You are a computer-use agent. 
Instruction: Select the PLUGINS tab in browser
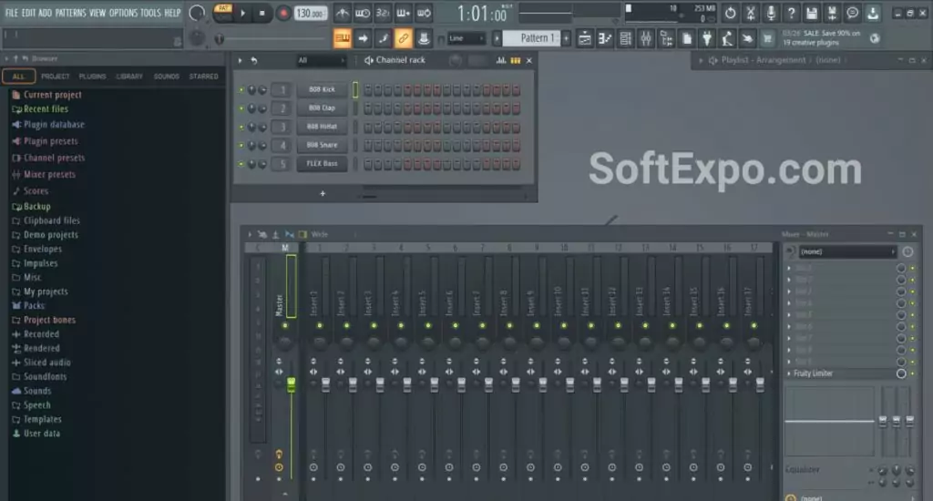click(x=92, y=77)
